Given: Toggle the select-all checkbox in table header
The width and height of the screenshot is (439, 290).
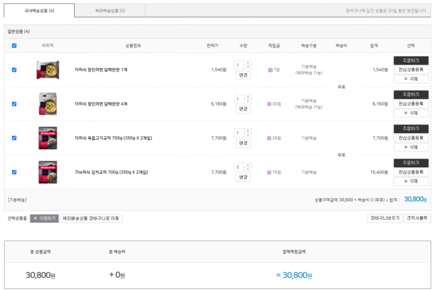Looking at the screenshot, I should (14, 46).
